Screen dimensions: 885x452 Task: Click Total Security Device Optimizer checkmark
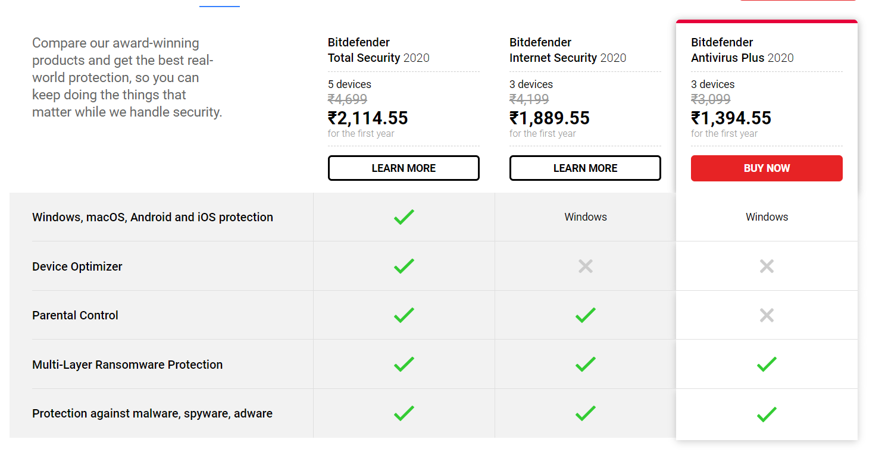coord(404,266)
